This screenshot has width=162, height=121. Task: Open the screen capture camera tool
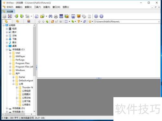click(x=73, y=16)
